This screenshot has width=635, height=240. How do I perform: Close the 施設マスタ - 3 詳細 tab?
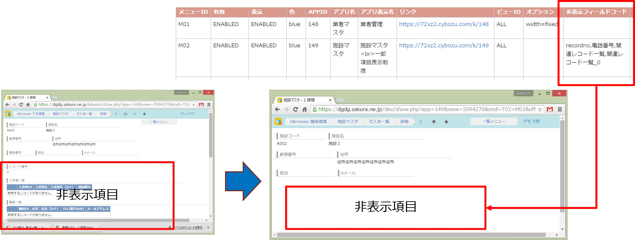pyautogui.click(x=47, y=97)
